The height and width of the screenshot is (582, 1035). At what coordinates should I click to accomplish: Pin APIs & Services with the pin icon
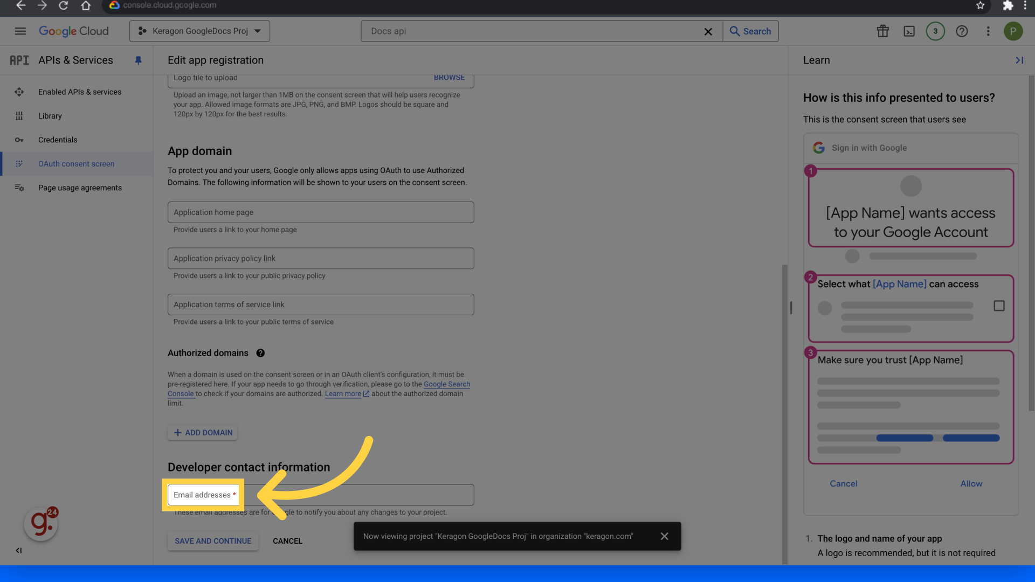click(x=138, y=60)
